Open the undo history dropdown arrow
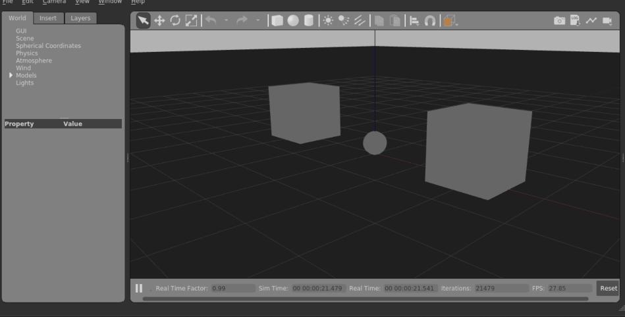The image size is (625, 317). (x=226, y=20)
